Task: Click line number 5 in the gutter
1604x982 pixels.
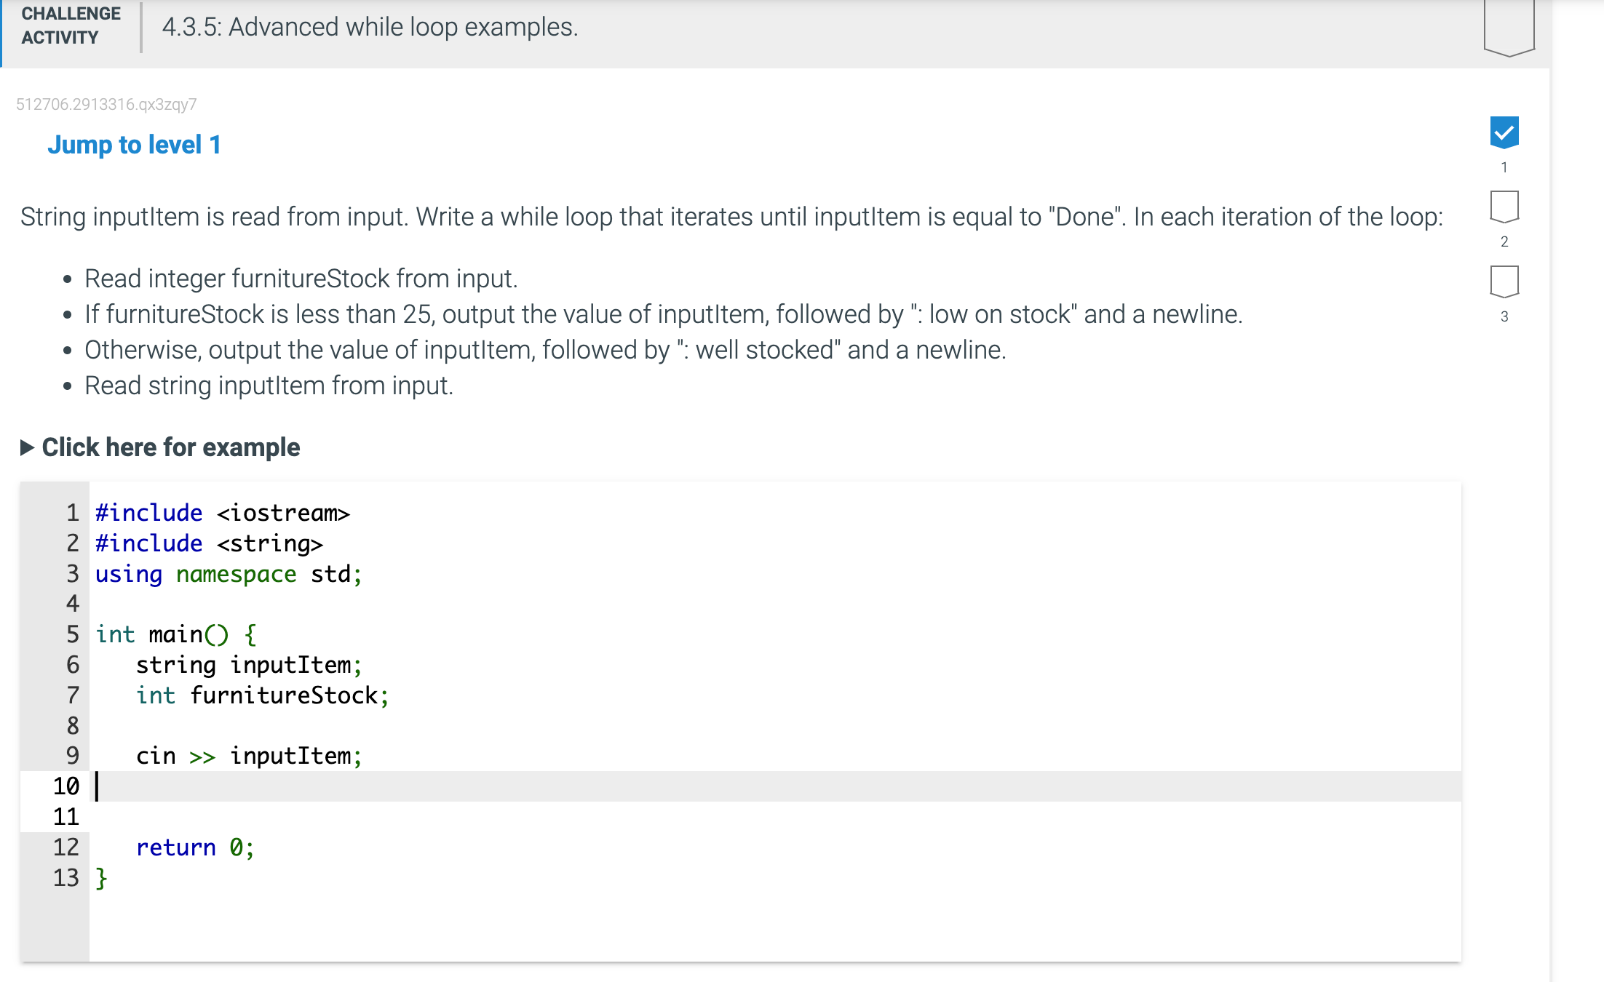Action: [x=73, y=634]
